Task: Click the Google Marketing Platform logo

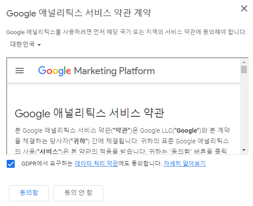Action: (96, 71)
